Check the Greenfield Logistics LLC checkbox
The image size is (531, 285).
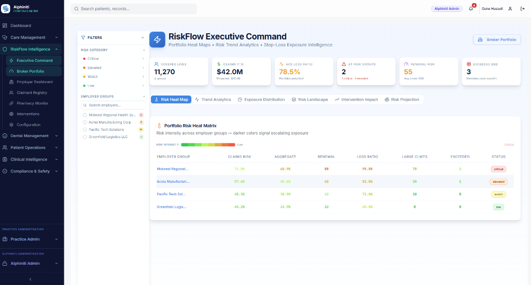tap(85, 137)
